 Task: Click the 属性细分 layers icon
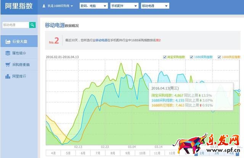coord(7,53)
